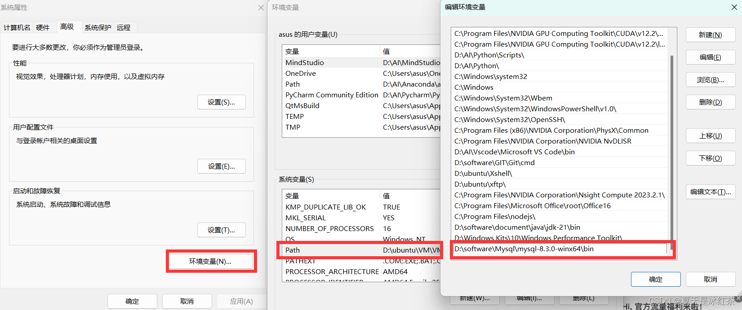Select the PhysX\Common path entry
Screen dimensions: 742x310
tap(560, 130)
